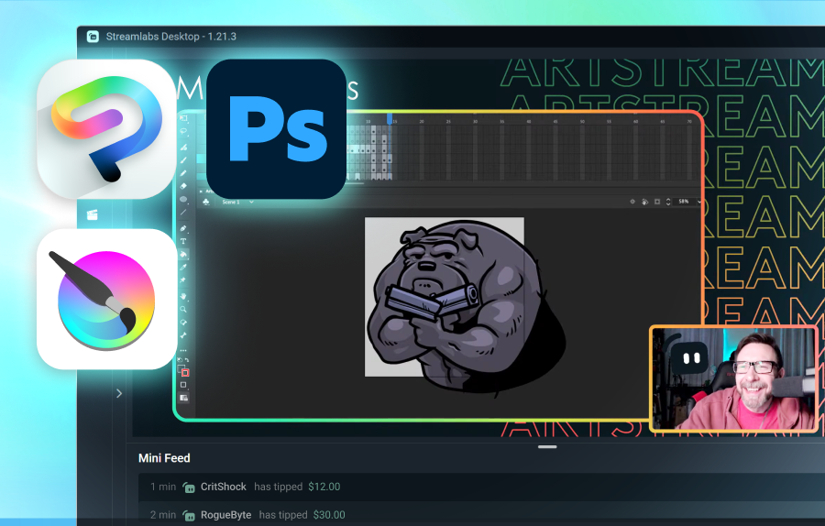Image resolution: width=825 pixels, height=526 pixels.
Task: Click frame 50 on the timeline ruler
Action: (582, 122)
